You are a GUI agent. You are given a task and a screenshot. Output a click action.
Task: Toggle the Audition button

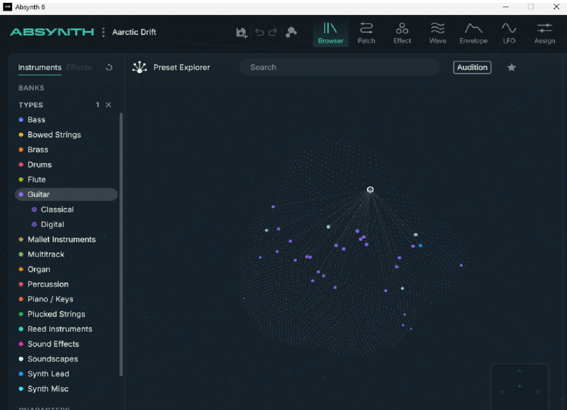472,67
